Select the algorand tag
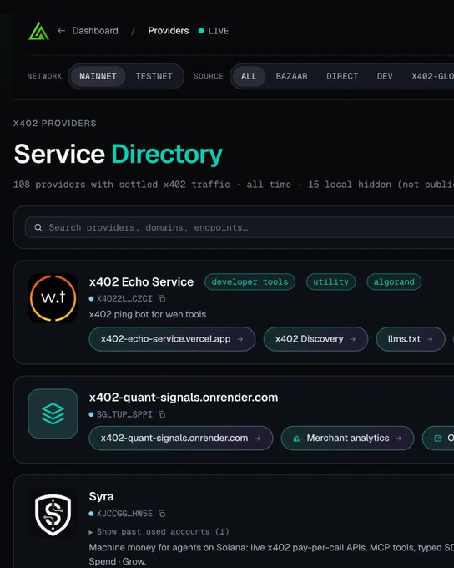 (x=394, y=281)
